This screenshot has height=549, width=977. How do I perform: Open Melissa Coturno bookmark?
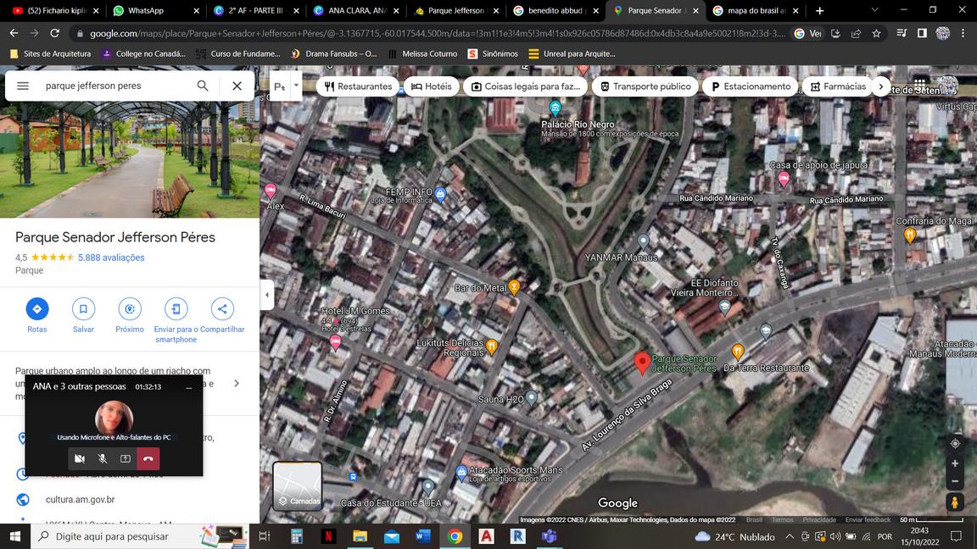tap(423, 53)
